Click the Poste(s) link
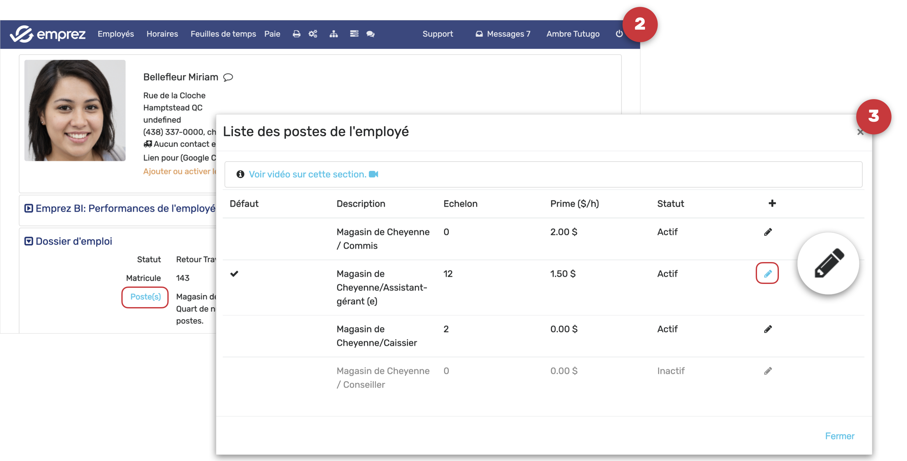 [145, 296]
